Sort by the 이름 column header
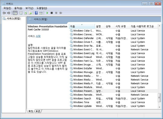The image size is (163, 119). coord(82,26)
